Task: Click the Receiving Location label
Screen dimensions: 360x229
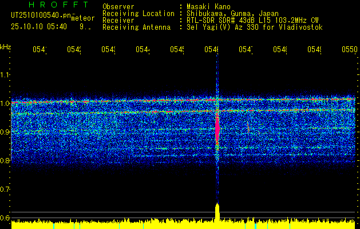Action: coord(139,14)
